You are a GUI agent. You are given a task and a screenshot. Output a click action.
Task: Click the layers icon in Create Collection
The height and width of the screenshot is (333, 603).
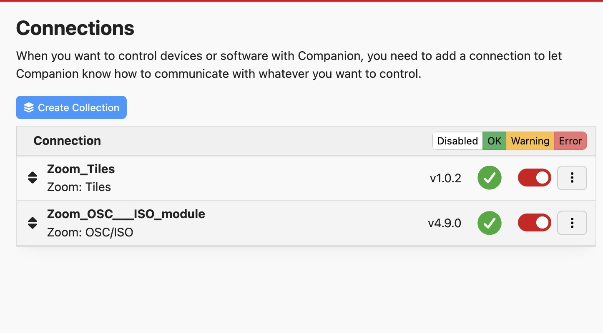pyautogui.click(x=28, y=107)
